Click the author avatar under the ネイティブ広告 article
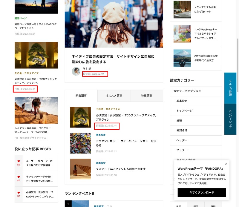239x207 pixels. (x=76, y=71)
